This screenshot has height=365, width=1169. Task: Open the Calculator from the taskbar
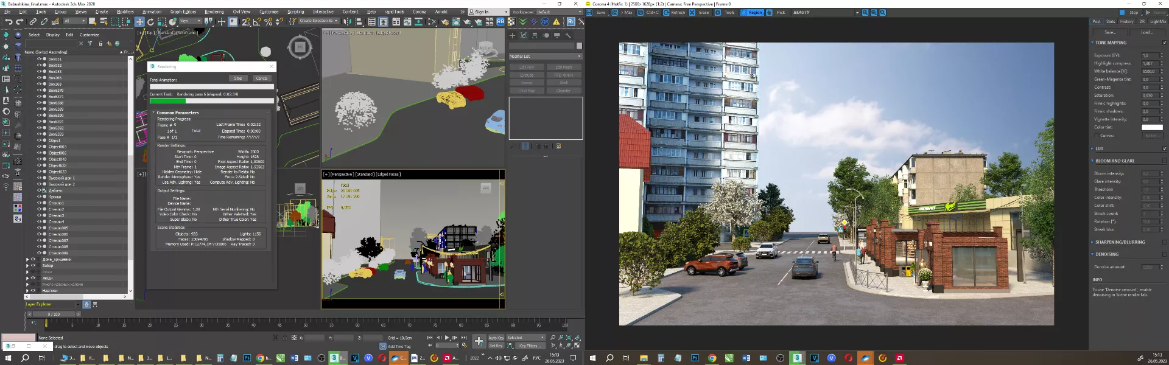click(220, 358)
